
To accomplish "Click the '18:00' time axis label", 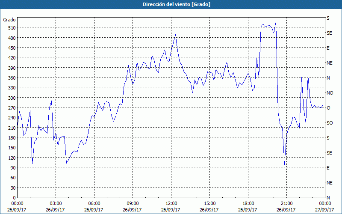I will (x=248, y=204).
